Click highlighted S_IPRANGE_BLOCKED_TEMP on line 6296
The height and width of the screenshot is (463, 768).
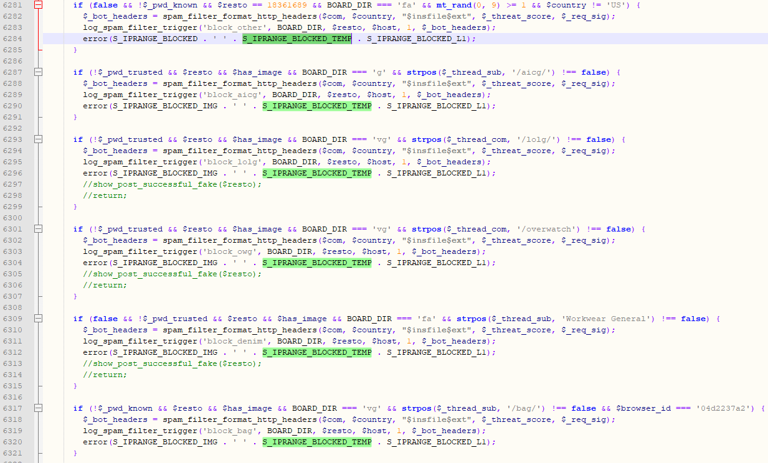point(317,173)
